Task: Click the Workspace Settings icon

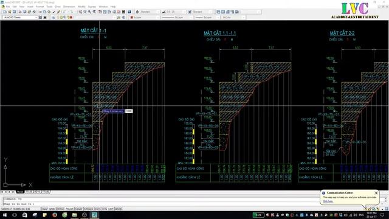Action: point(40,18)
